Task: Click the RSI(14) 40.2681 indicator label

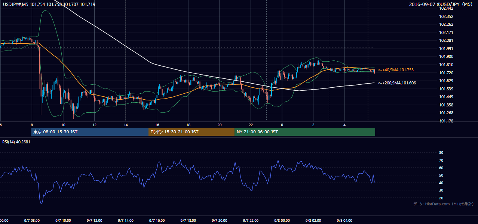Action: (x=16, y=141)
